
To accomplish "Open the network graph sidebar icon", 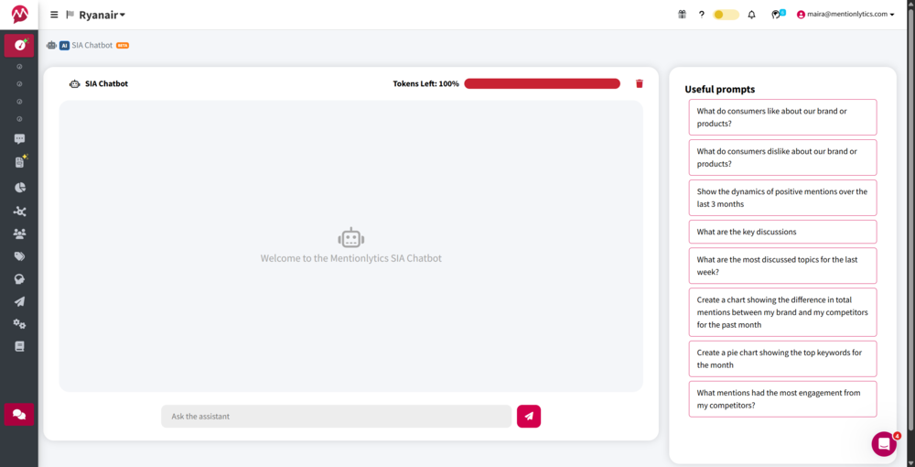I will click(x=20, y=212).
